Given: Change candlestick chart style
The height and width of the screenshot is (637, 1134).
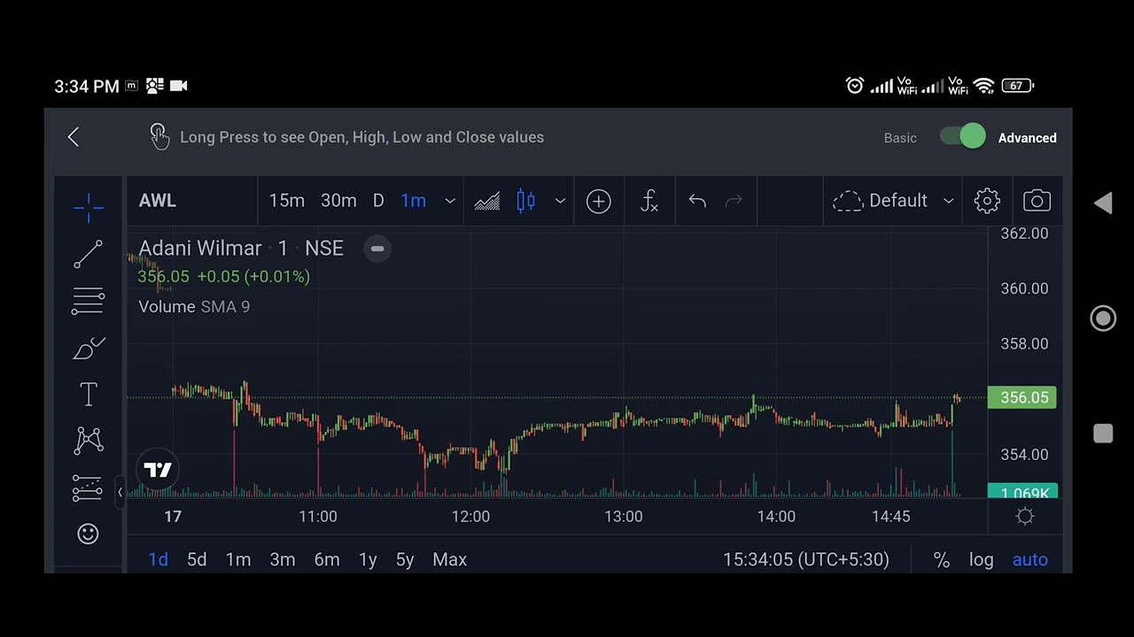Looking at the screenshot, I should coord(525,201).
